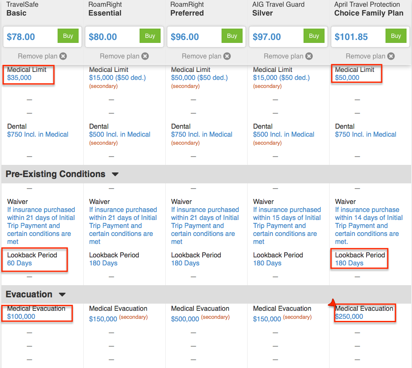Click the remove icon for RoamRight Preferred plan
412x368 pixels.
[227, 56]
